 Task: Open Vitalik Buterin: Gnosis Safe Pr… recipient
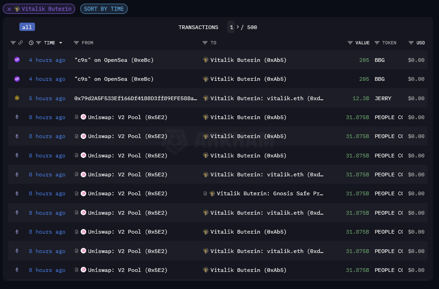click(x=270, y=193)
